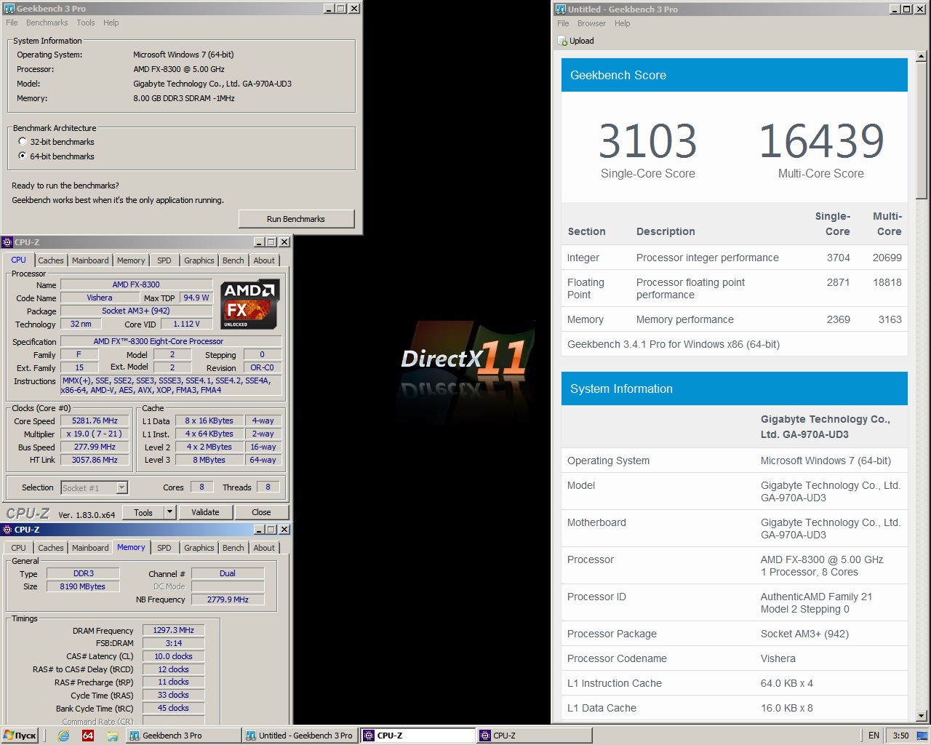Open File menu in Untitled Geekbench window

click(564, 23)
